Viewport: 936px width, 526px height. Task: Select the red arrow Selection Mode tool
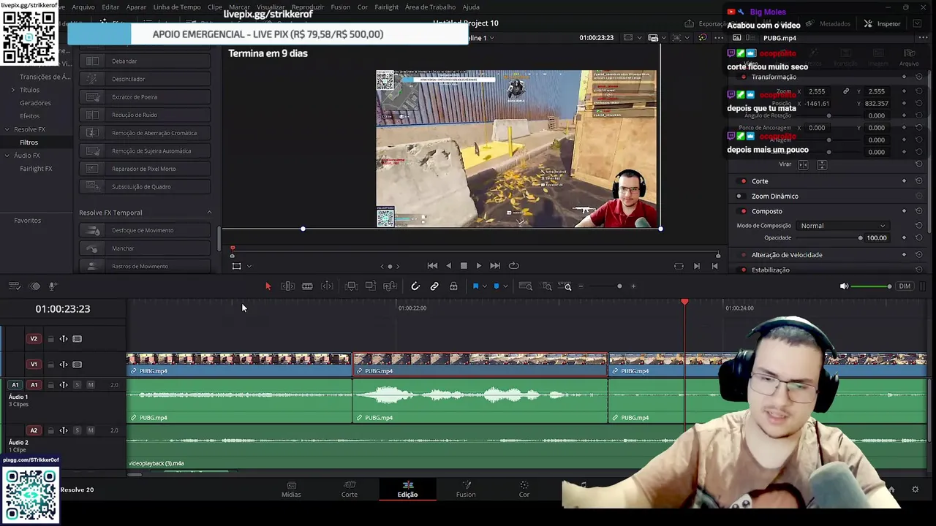coord(268,286)
